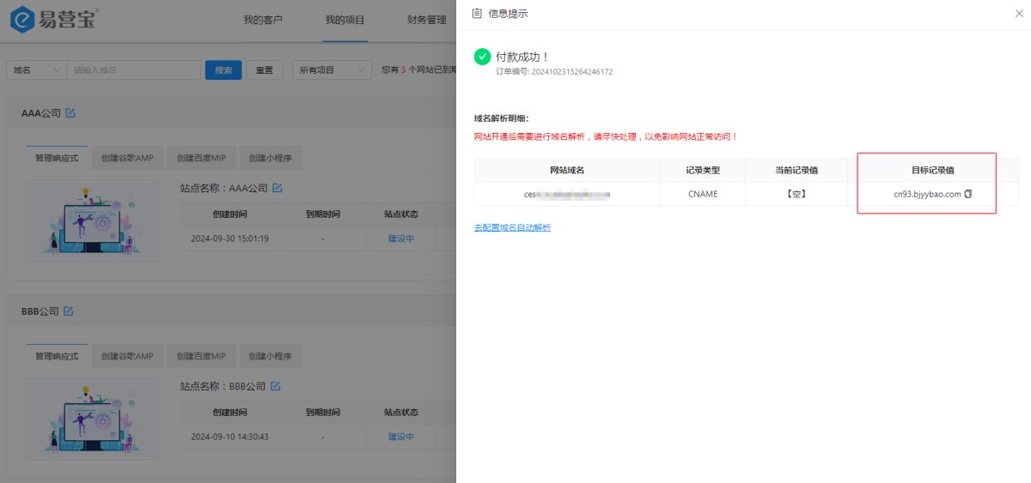Click the 重置 button
The height and width of the screenshot is (483, 1031).
point(265,70)
